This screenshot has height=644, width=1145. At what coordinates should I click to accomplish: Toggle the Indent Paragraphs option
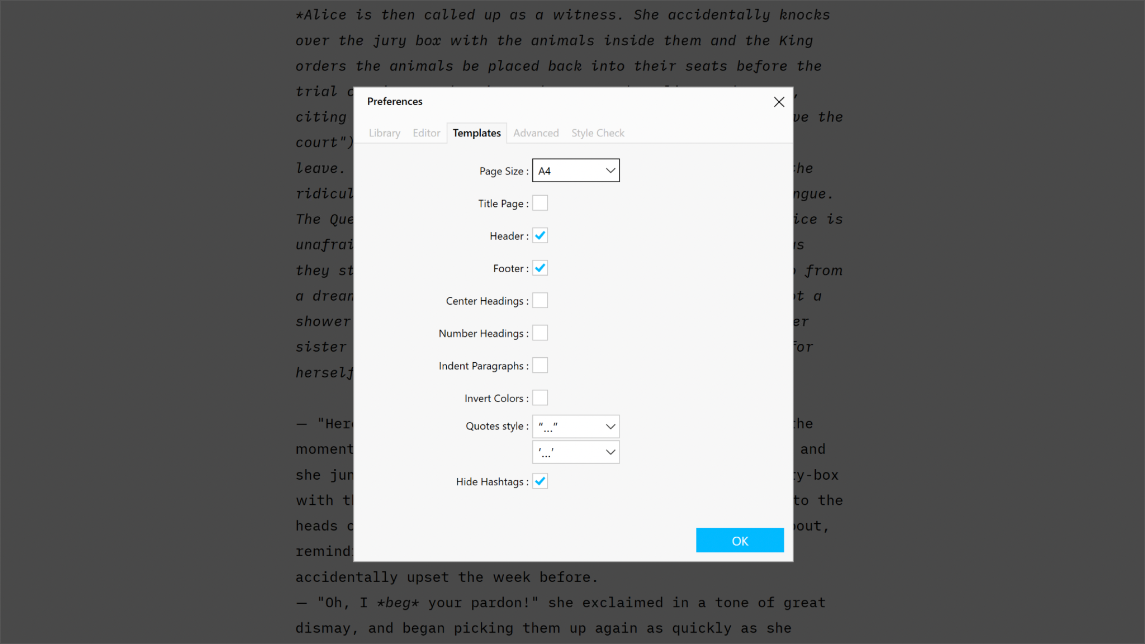(540, 365)
